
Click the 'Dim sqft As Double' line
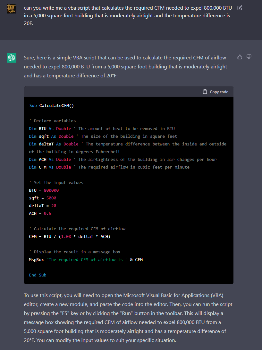pyautogui.click(x=103, y=136)
